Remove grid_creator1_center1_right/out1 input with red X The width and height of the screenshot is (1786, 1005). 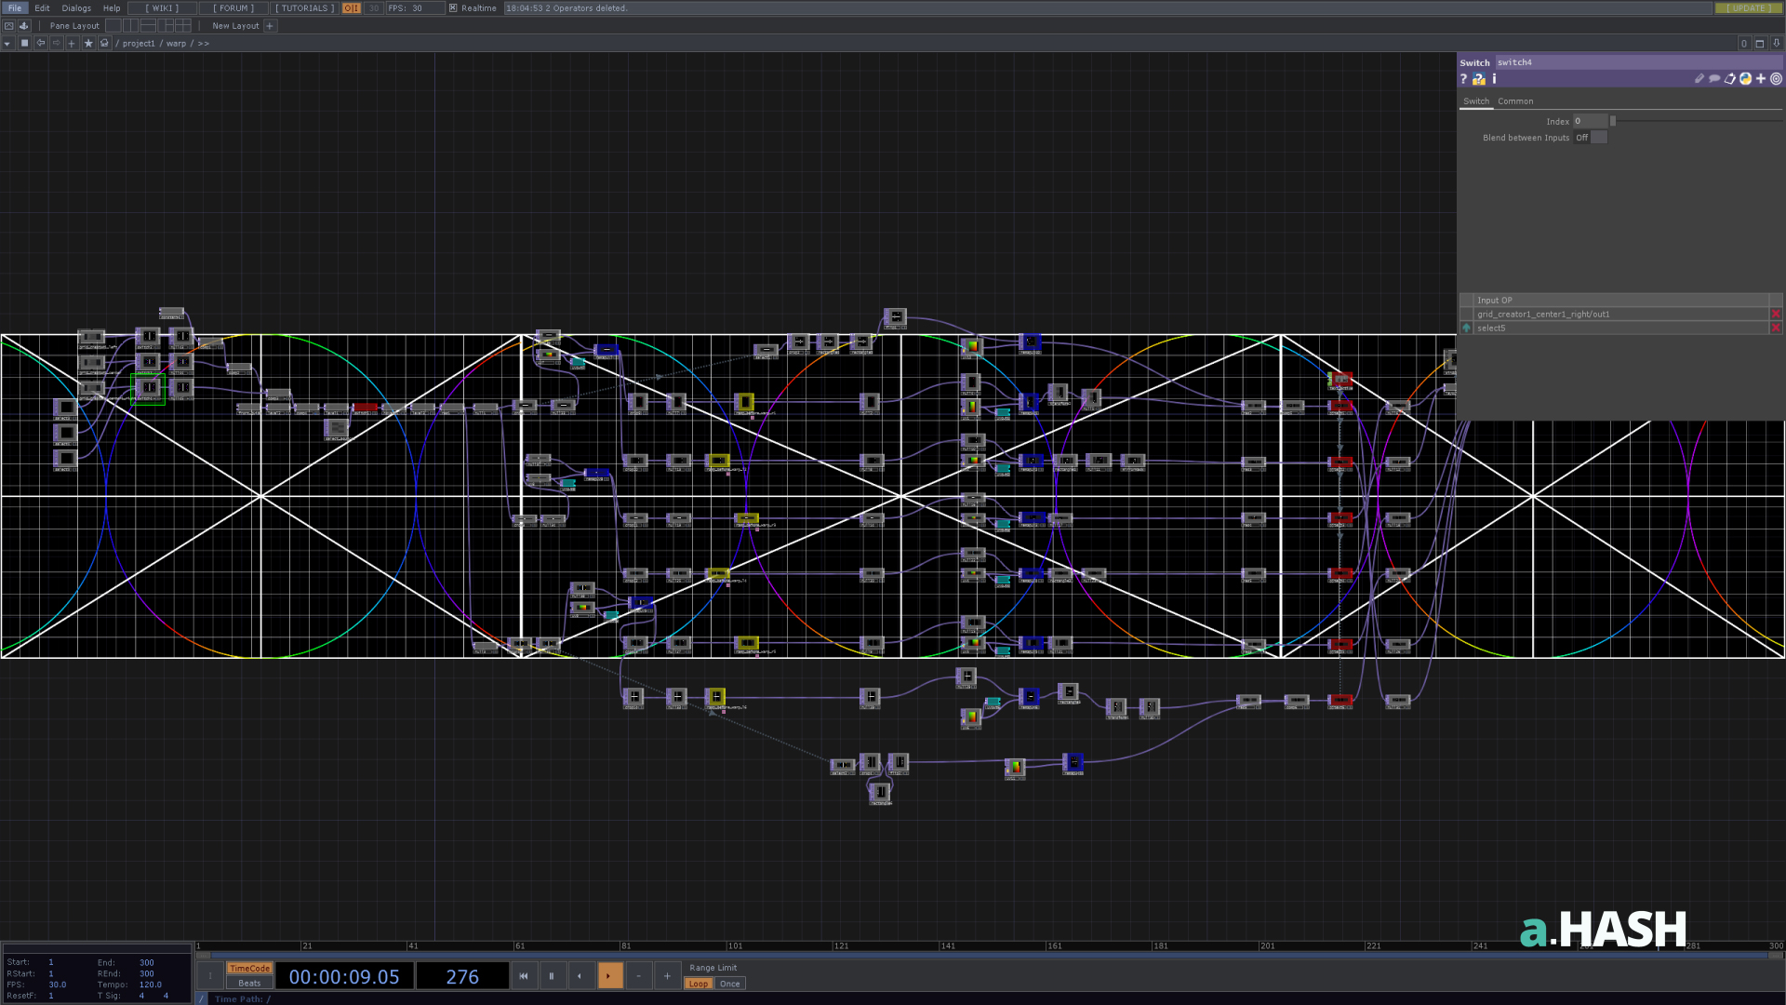point(1776,315)
